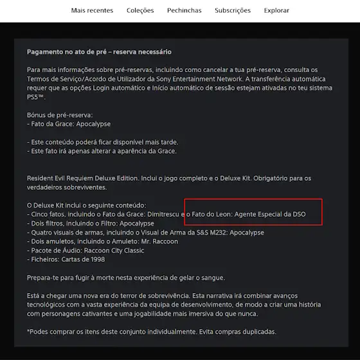Image resolution: width=360 pixels, height=360 pixels.
Task: Click the 'Quatro visuais de armas' line
Action: click(145, 232)
